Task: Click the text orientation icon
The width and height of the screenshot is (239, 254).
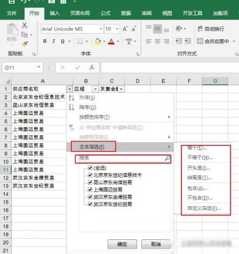Action: coord(179,29)
